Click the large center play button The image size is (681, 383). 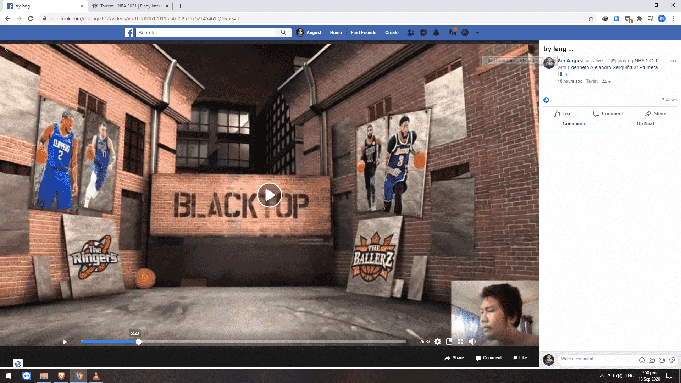(x=270, y=195)
